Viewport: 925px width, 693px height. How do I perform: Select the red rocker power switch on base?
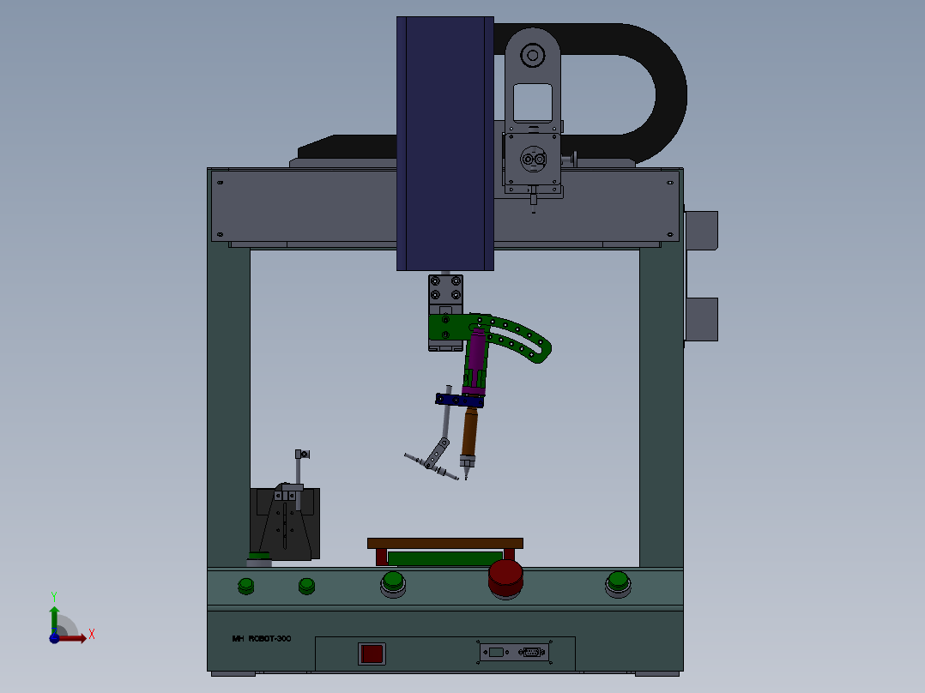372,654
